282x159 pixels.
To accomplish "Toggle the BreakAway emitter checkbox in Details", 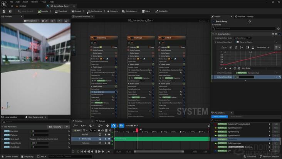I will pyautogui.click(x=213, y=22).
